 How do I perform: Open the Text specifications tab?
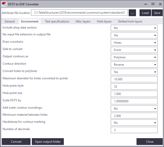pos(57,21)
